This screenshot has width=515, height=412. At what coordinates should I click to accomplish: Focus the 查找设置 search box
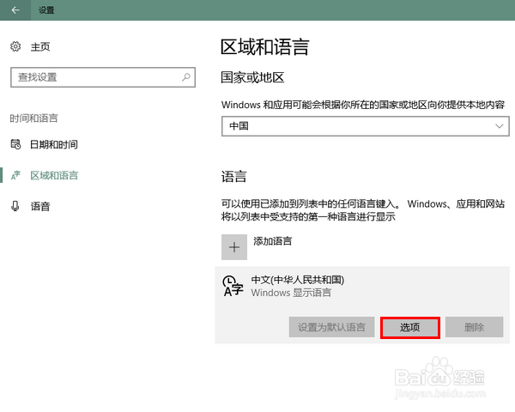coord(103,77)
